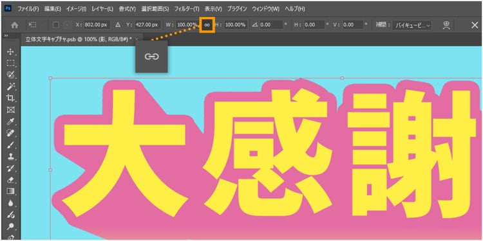Image resolution: width=483 pixels, height=241 pixels.
Task: Open the 書式(Y) menu
Action: [128, 9]
